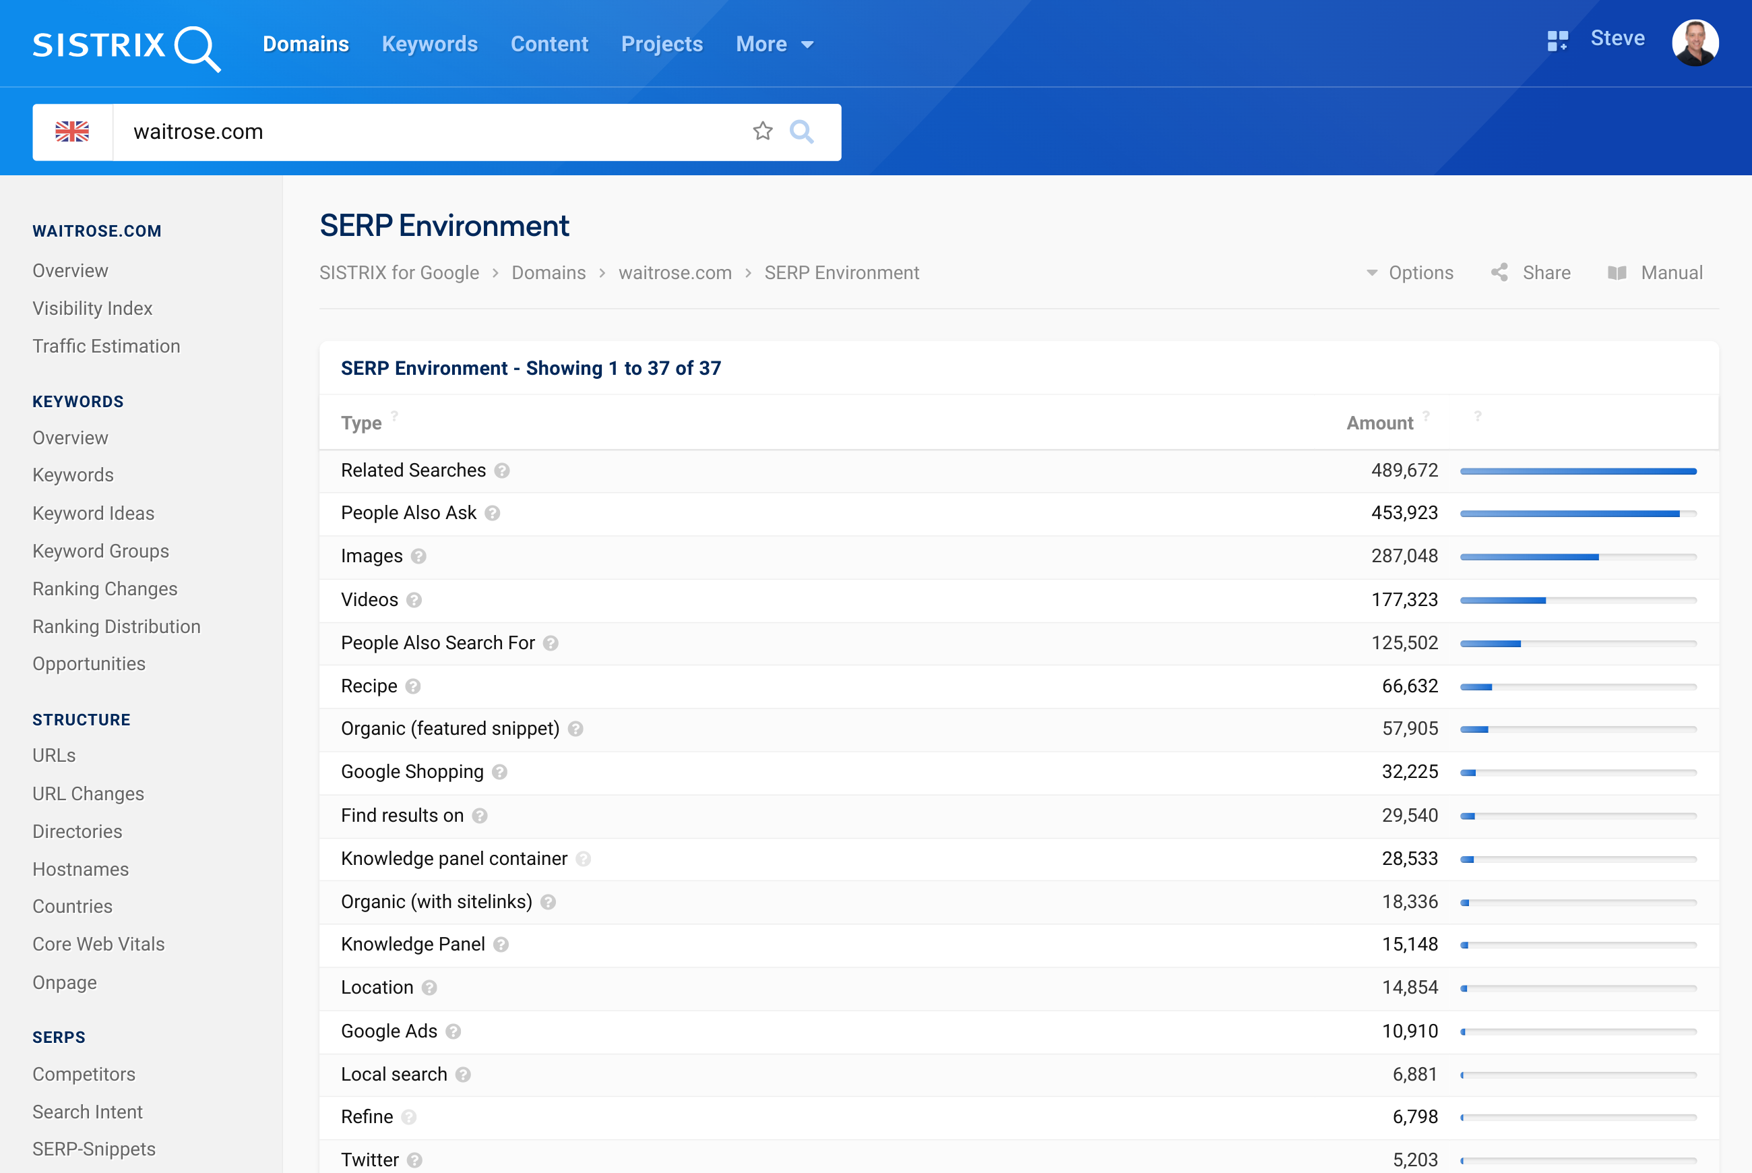
Task: Click the waitrose.com search input field
Action: [x=438, y=131]
